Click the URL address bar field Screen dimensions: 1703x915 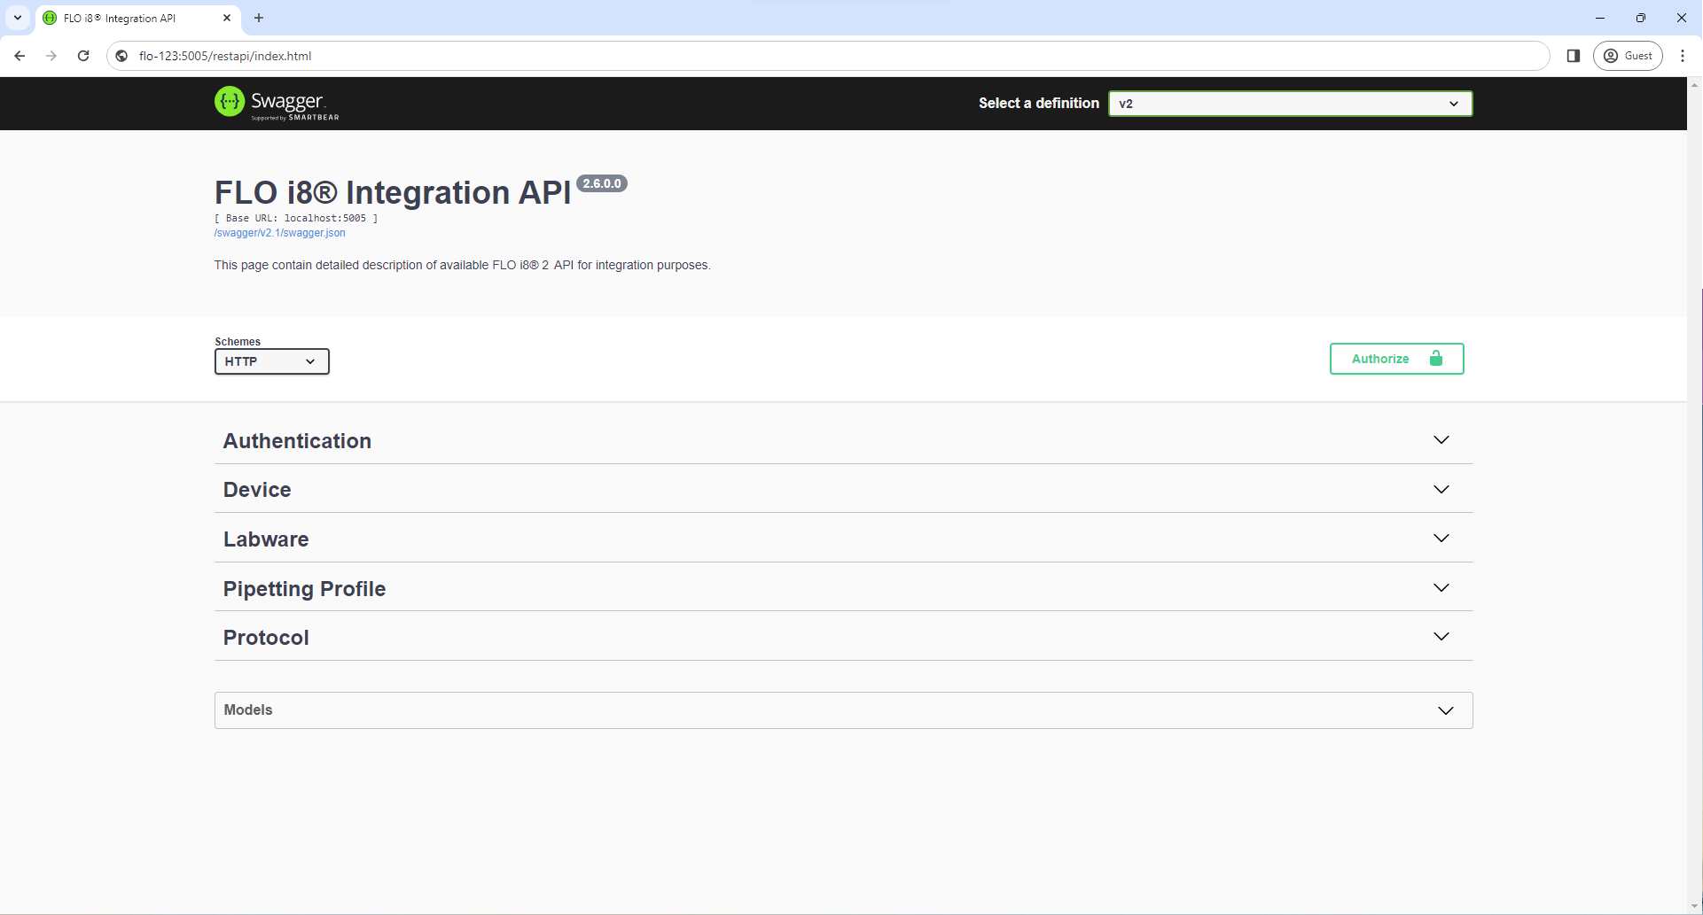(798, 56)
